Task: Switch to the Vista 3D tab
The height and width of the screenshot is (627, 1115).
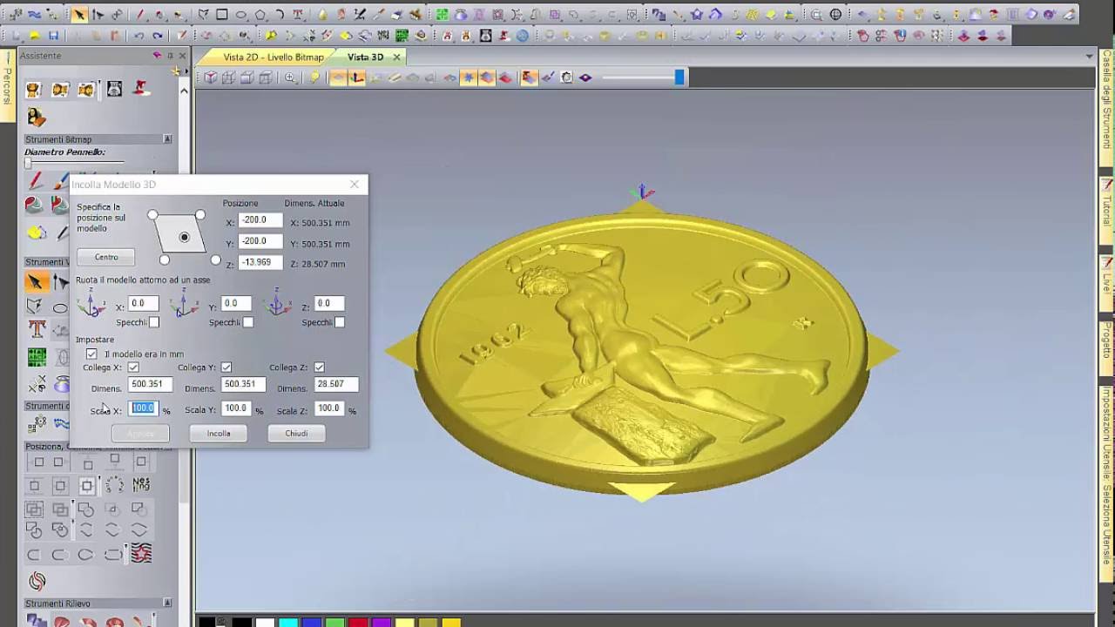Action: click(x=365, y=57)
